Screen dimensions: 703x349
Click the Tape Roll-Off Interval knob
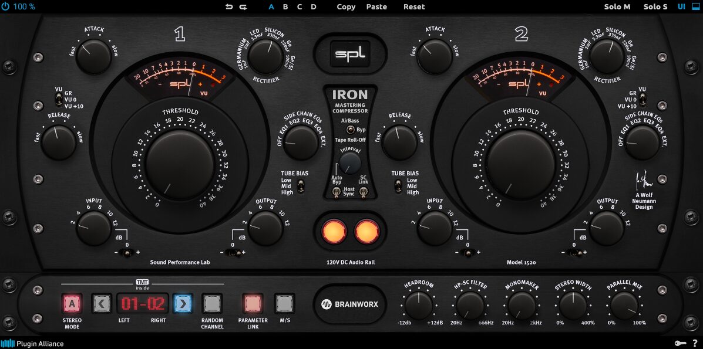(x=349, y=163)
